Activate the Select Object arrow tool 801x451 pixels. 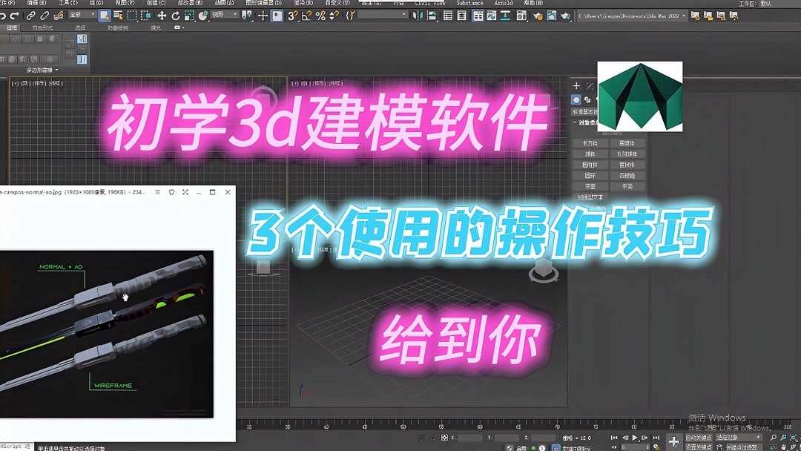click(x=105, y=15)
